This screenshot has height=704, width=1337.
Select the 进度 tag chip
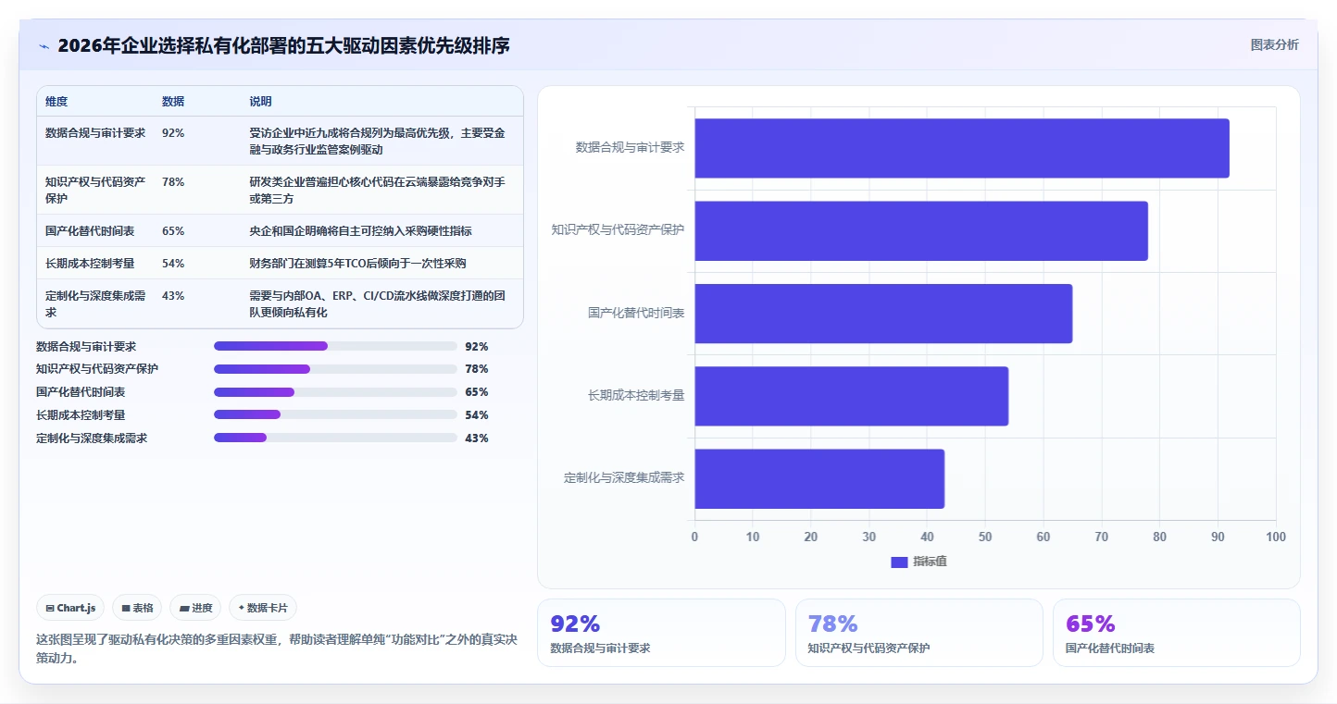(195, 608)
